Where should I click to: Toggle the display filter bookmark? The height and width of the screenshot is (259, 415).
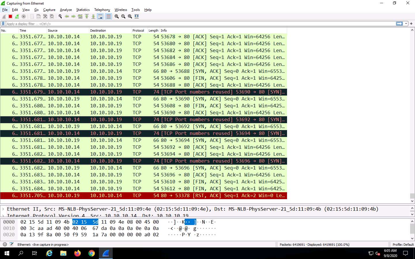pos(3,24)
